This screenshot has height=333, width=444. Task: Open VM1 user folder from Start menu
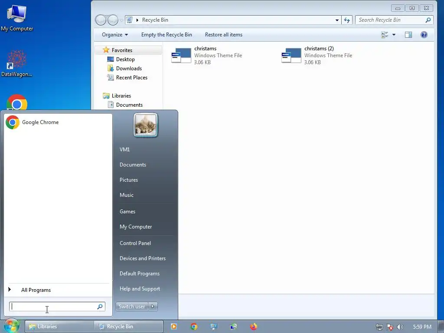(124, 150)
